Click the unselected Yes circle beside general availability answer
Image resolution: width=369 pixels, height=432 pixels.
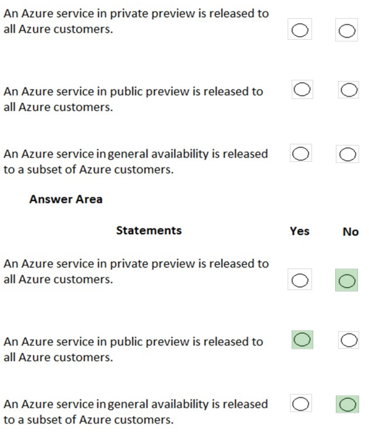(300, 403)
